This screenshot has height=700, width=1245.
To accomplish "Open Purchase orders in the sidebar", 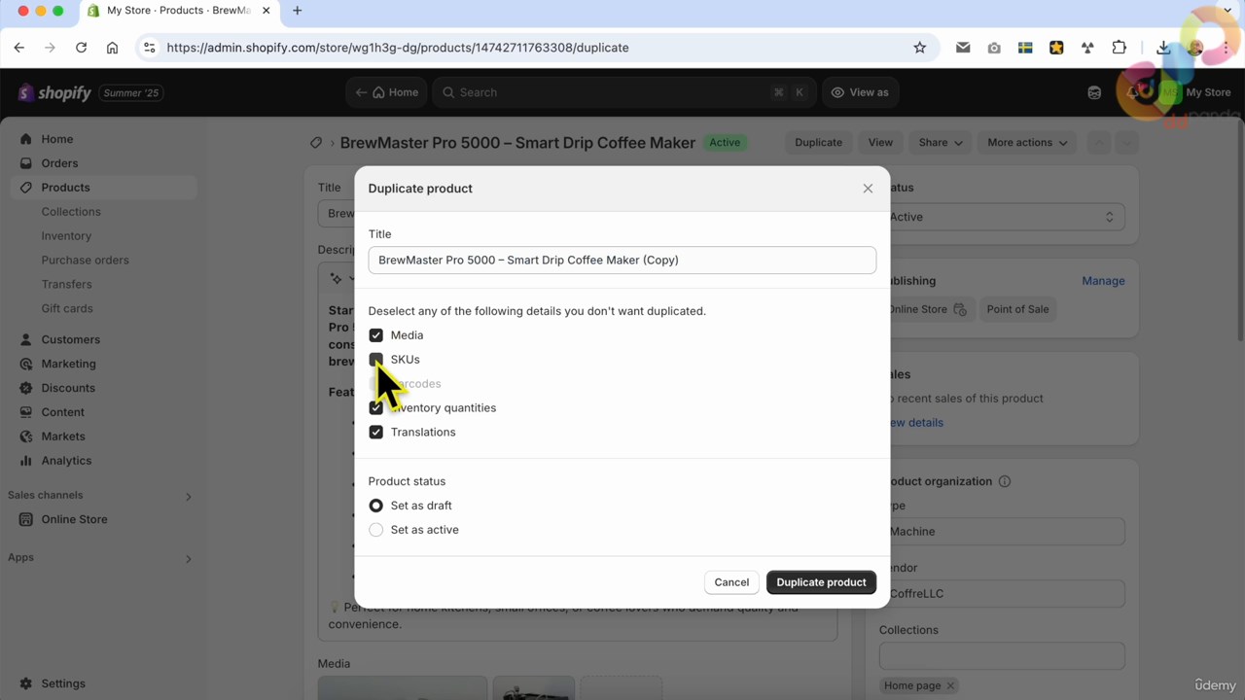I will 85,261.
